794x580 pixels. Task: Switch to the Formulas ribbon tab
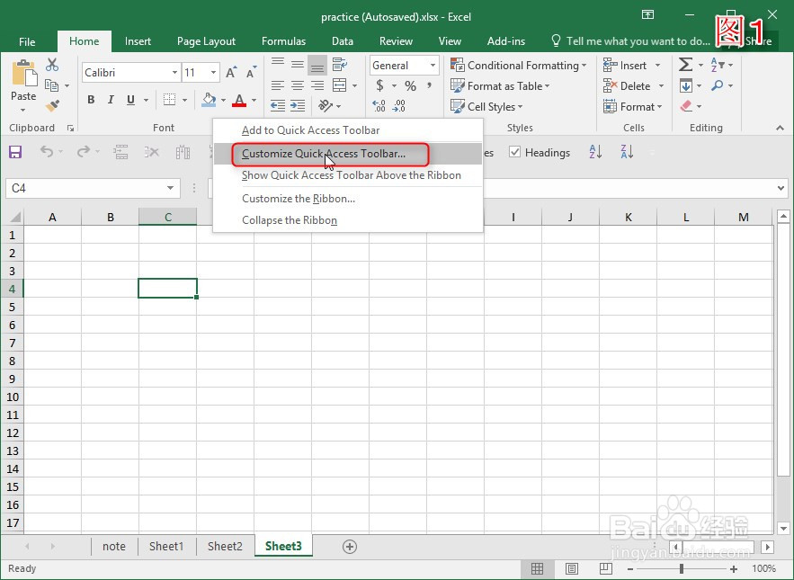point(283,40)
